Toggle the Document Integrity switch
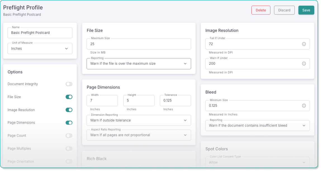The image size is (321, 171). (69, 84)
